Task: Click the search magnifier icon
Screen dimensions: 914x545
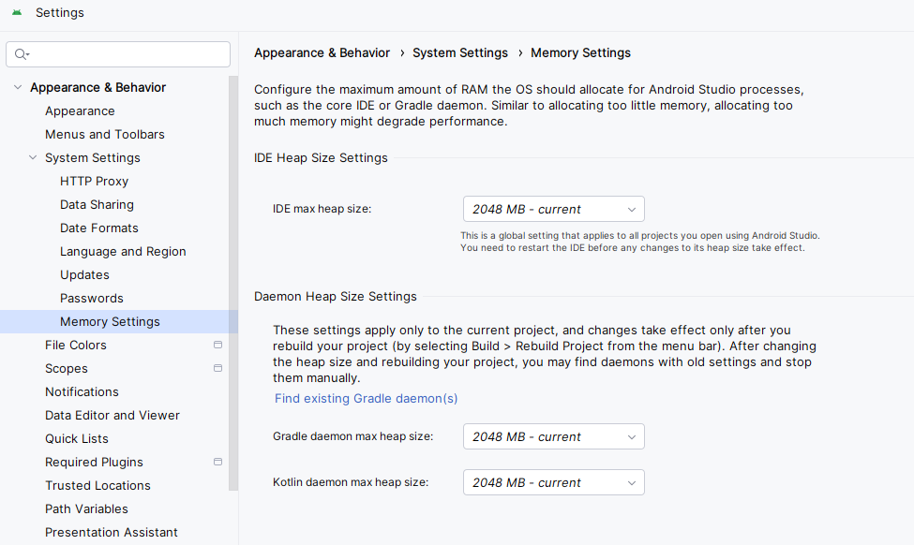Action: tap(22, 54)
